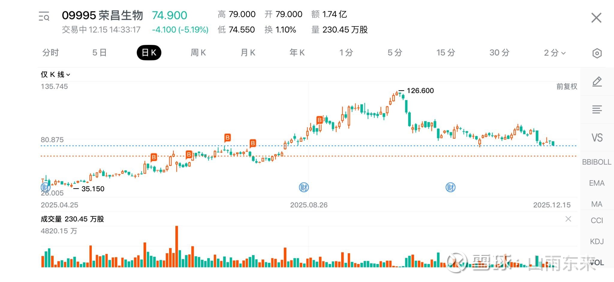Enable the EMA indicator overlay
The height and width of the screenshot is (282, 614).
click(597, 183)
